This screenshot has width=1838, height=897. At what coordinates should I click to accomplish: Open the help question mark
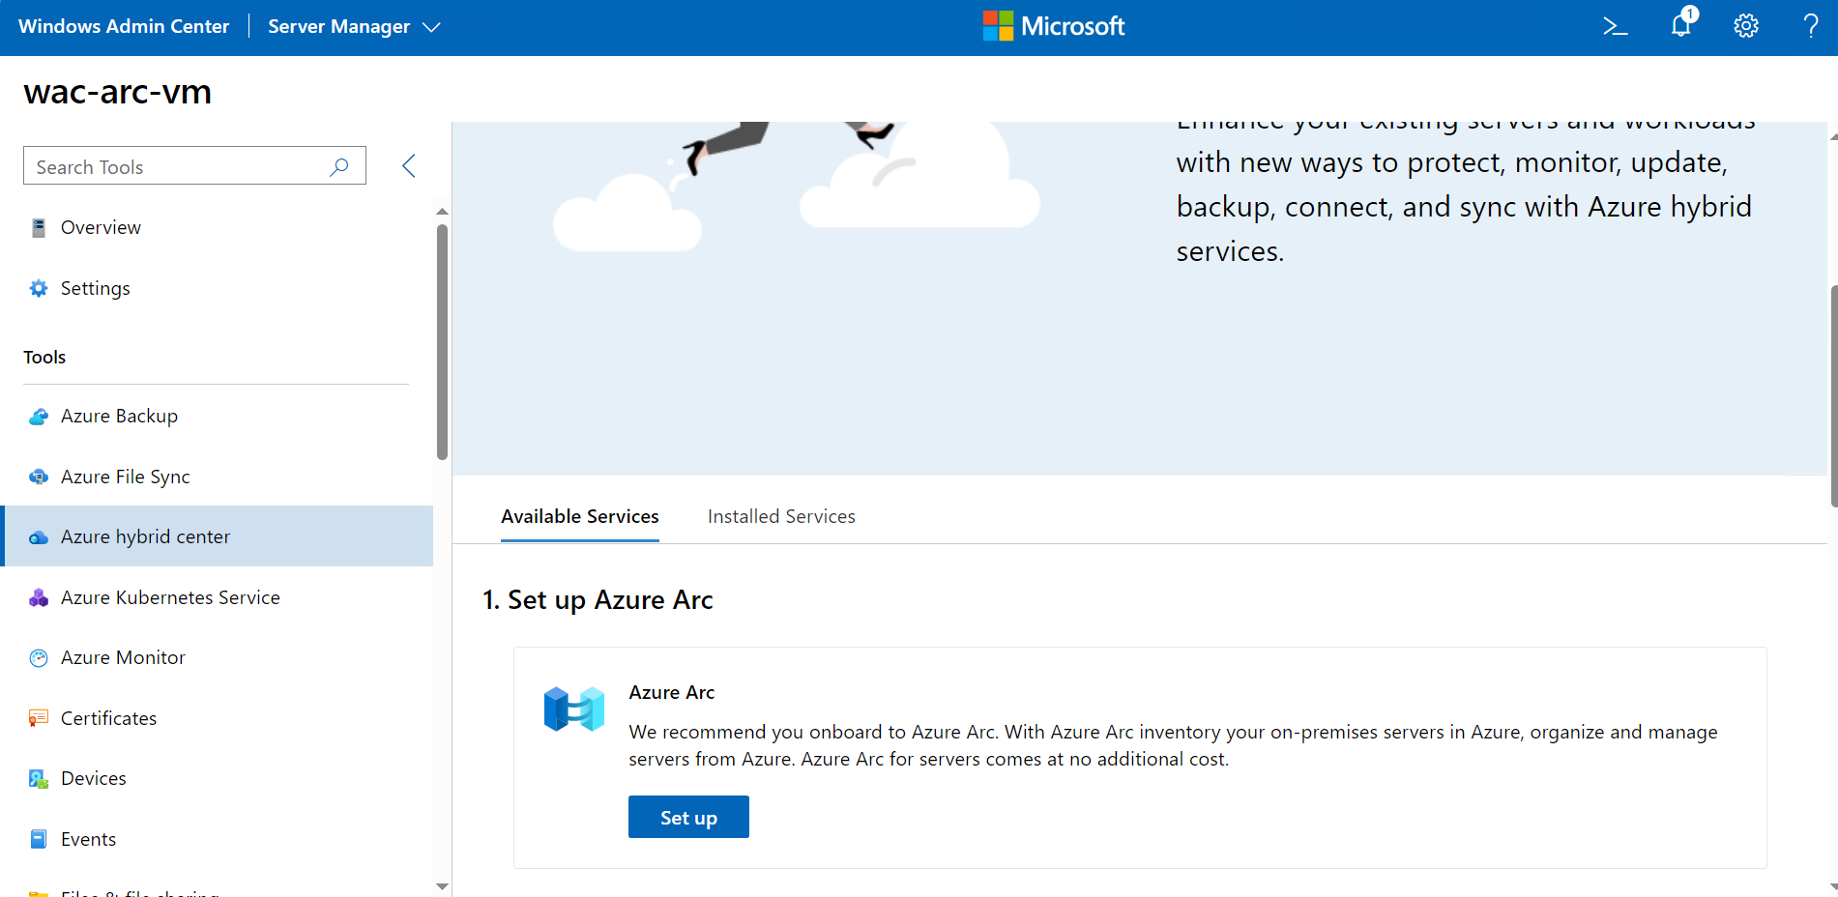(x=1811, y=26)
